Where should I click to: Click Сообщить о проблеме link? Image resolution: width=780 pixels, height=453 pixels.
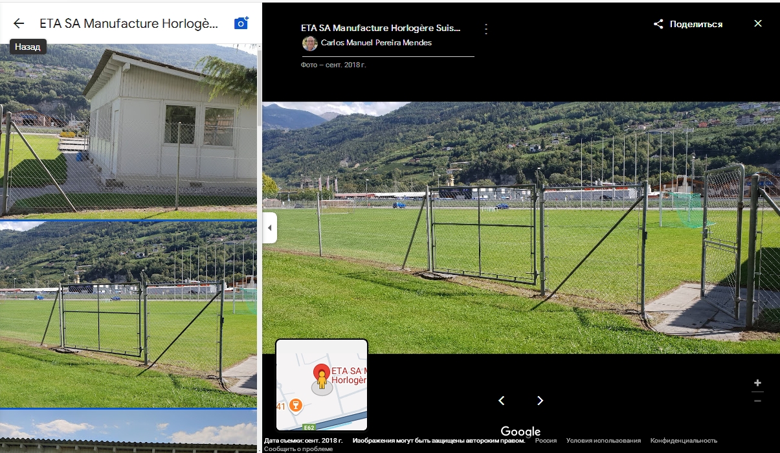pyautogui.click(x=298, y=448)
